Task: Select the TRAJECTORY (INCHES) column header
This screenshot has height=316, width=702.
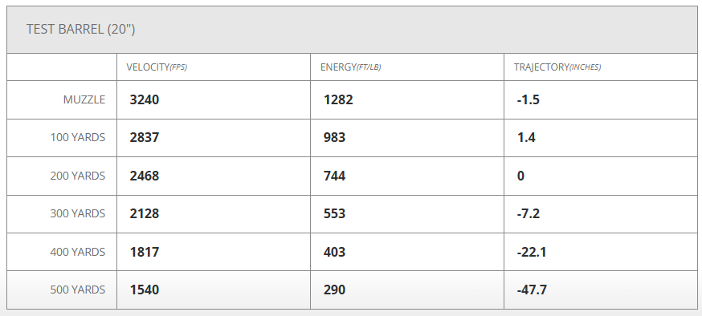Action: click(x=557, y=67)
